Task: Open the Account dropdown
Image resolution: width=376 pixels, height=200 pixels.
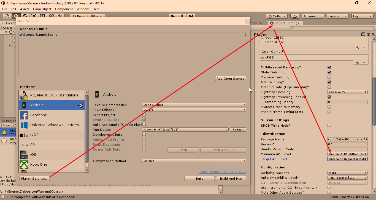Action: click(x=313, y=16)
